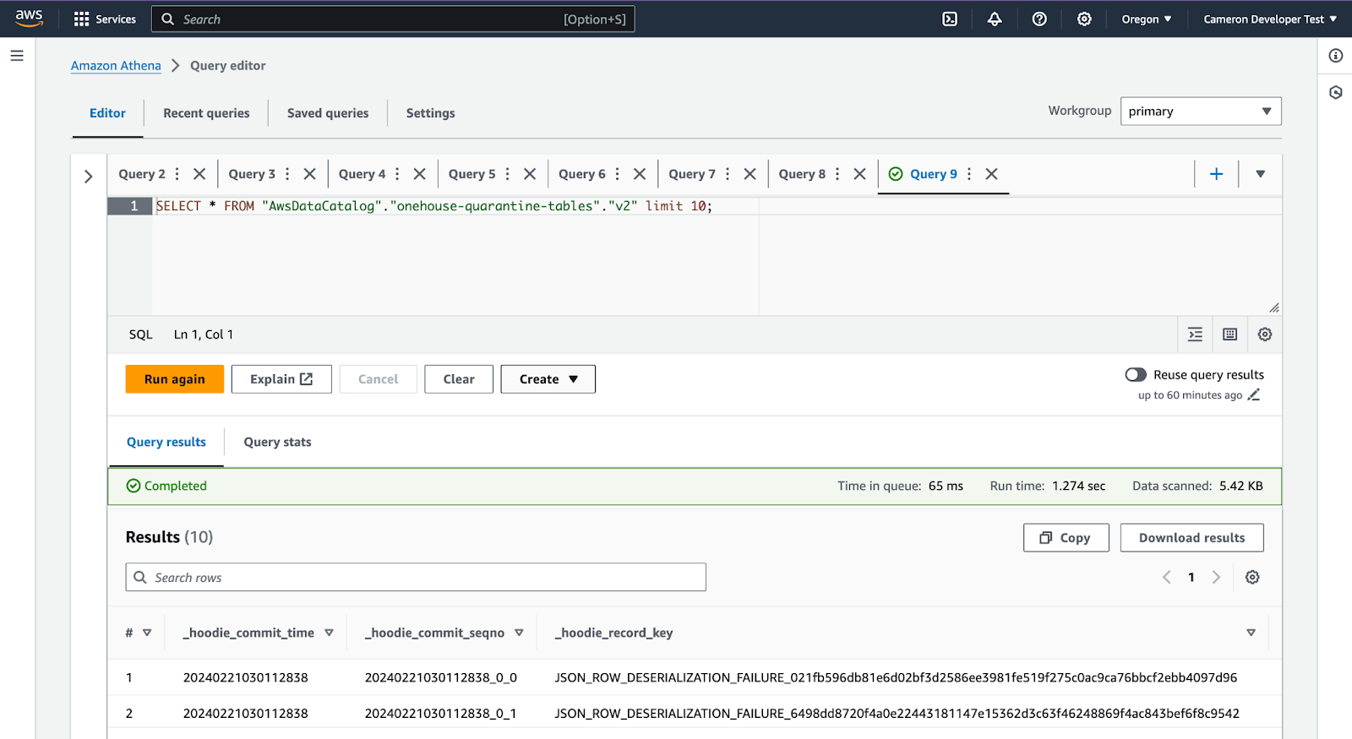Open the Cameron Developer Test account menu

pyautogui.click(x=1270, y=19)
